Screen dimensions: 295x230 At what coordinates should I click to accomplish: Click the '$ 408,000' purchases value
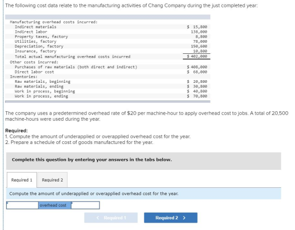197,67
